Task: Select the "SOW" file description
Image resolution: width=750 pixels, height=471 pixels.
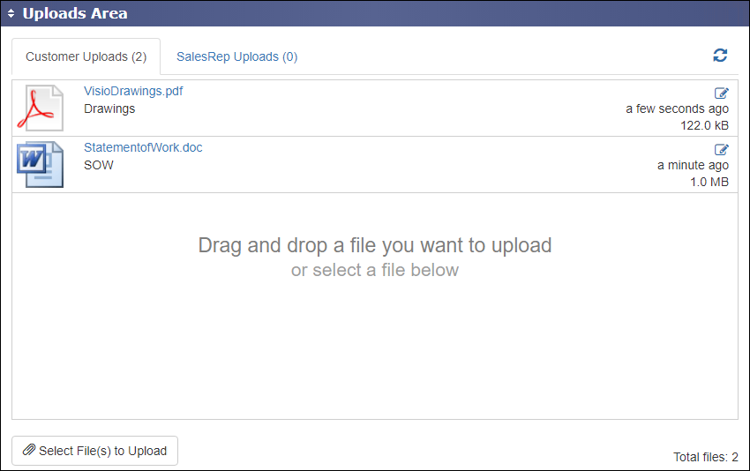Action: click(99, 165)
